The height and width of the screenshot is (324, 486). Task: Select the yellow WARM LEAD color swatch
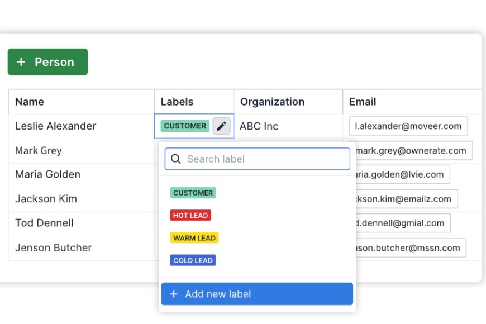[x=194, y=237]
